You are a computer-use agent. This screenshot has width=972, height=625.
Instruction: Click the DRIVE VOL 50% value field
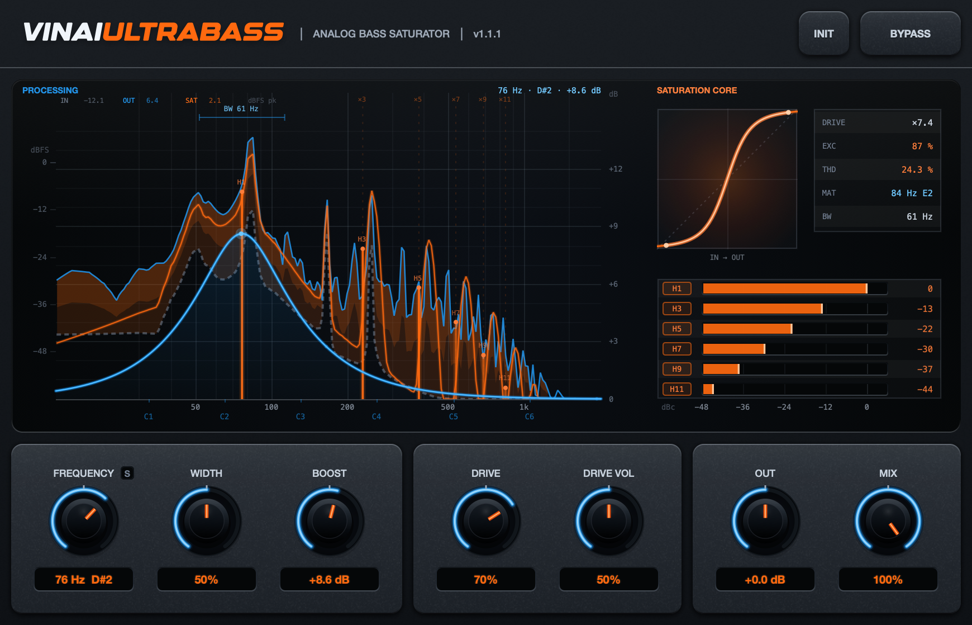[609, 580]
